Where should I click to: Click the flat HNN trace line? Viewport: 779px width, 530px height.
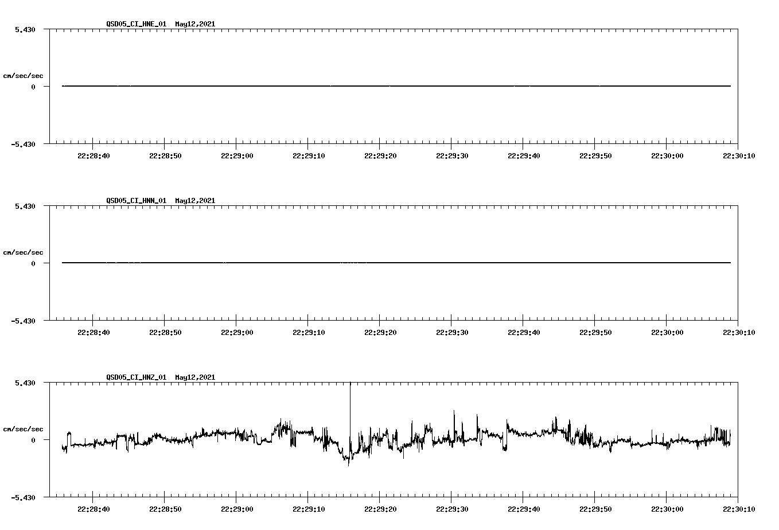(x=396, y=263)
